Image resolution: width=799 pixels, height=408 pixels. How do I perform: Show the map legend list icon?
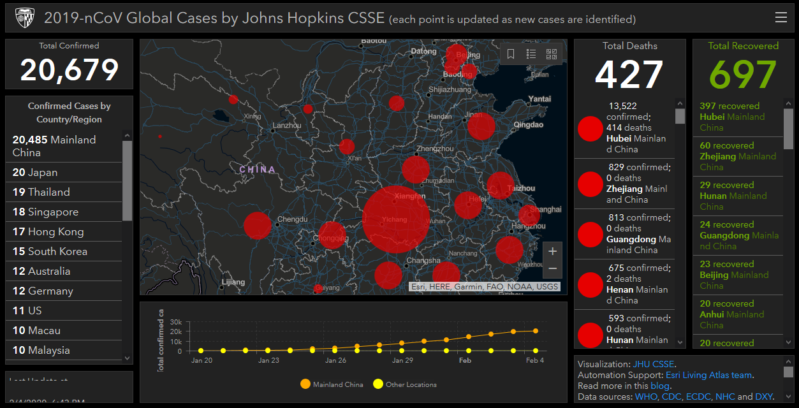[x=531, y=54]
